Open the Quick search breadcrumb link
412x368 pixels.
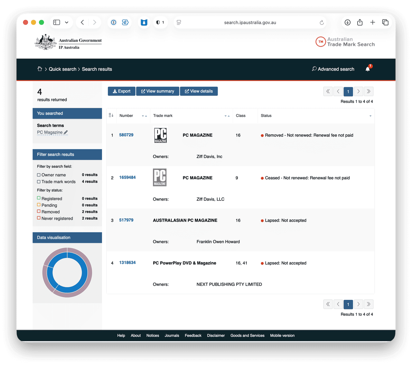point(62,69)
